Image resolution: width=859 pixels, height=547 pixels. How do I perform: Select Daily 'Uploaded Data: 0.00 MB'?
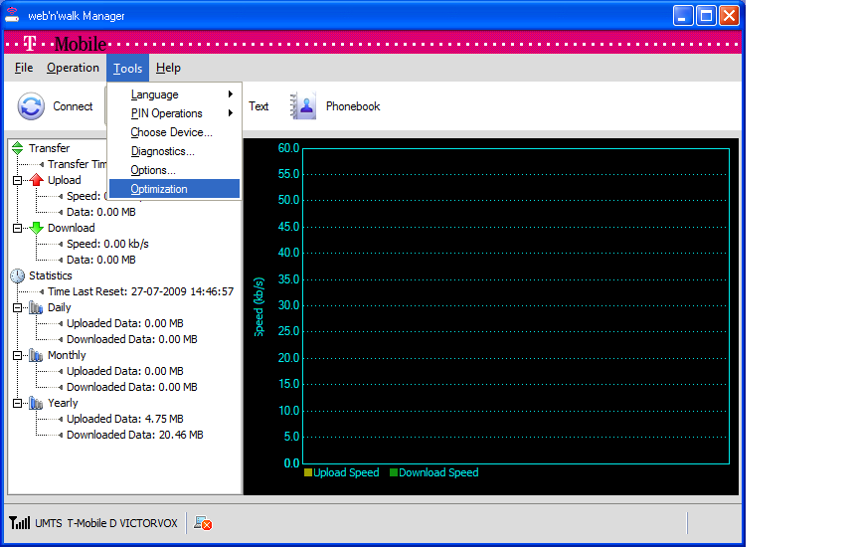pos(125,323)
